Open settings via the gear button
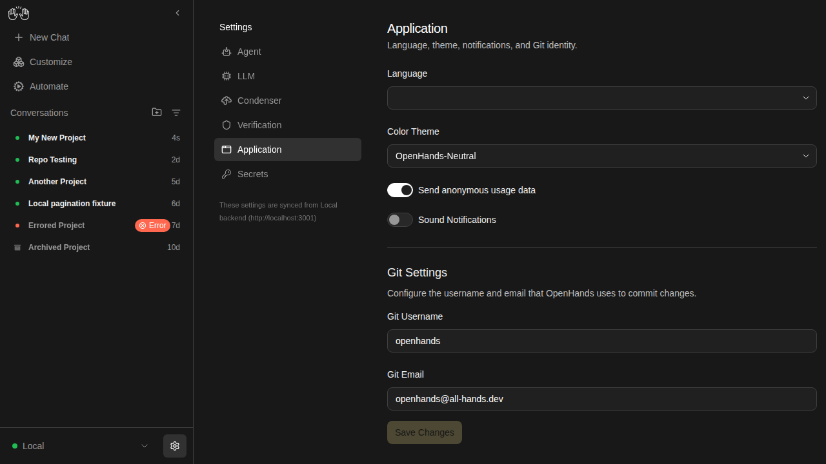This screenshot has height=464, width=826. click(175, 446)
